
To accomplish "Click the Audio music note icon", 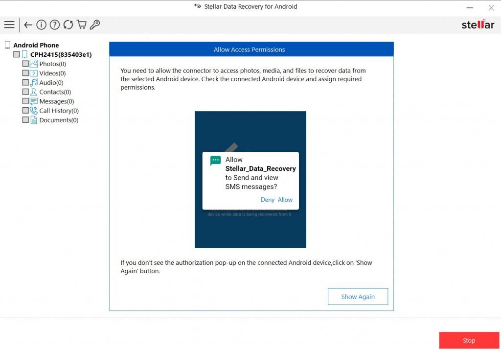I will click(x=34, y=82).
